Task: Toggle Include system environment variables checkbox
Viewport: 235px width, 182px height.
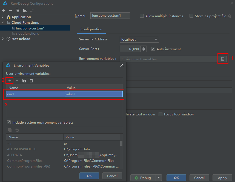Action: point(9,123)
